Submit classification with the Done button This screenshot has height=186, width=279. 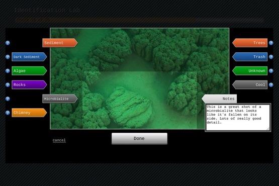coord(139,138)
